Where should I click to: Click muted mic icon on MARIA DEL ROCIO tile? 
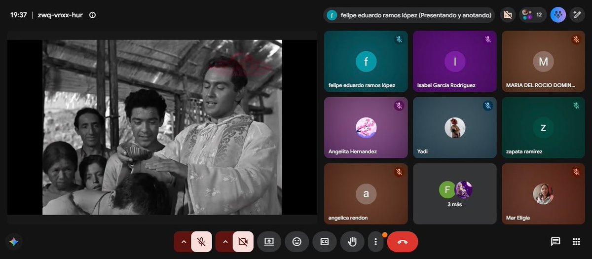576,39
